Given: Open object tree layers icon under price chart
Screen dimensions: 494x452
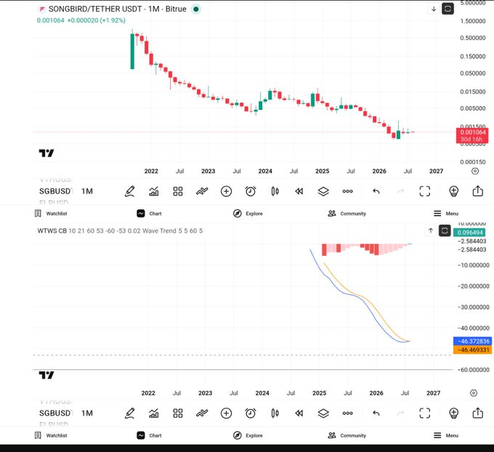Looking at the screenshot, I should point(323,191).
